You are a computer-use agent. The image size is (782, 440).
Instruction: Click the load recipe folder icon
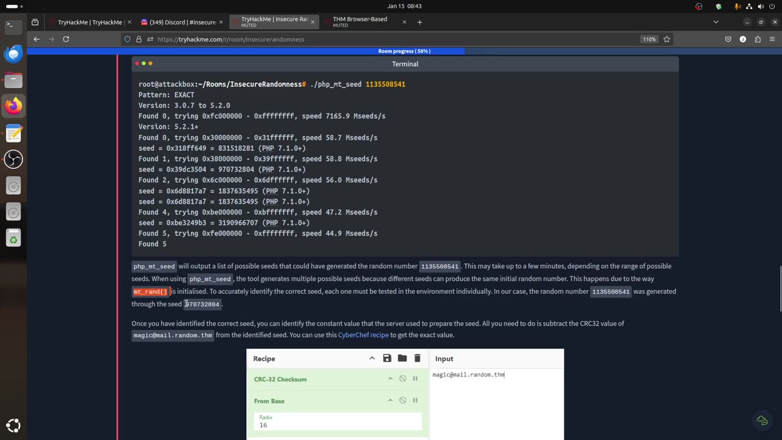click(402, 358)
